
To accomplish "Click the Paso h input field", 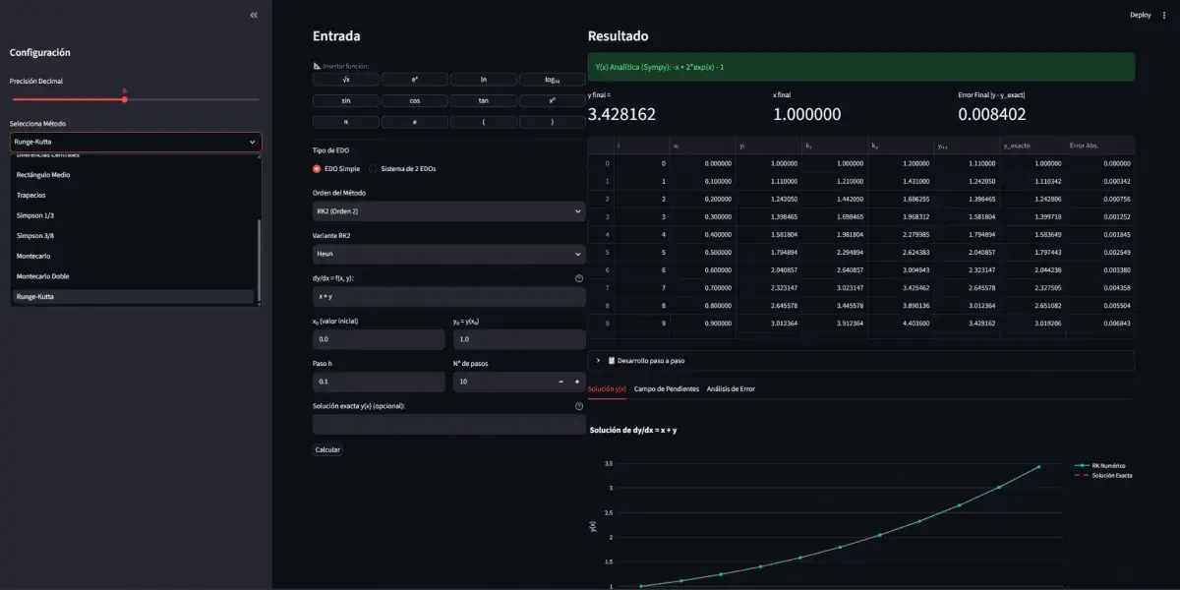I will pos(379,382).
